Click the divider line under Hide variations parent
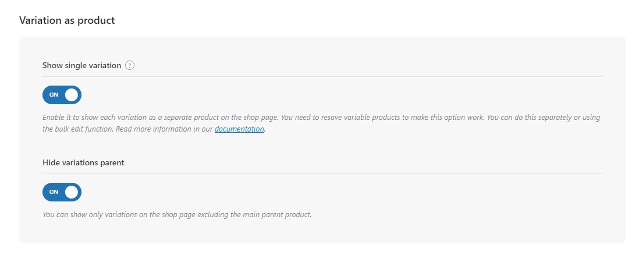This screenshot has height=255, width=632. [322, 173]
